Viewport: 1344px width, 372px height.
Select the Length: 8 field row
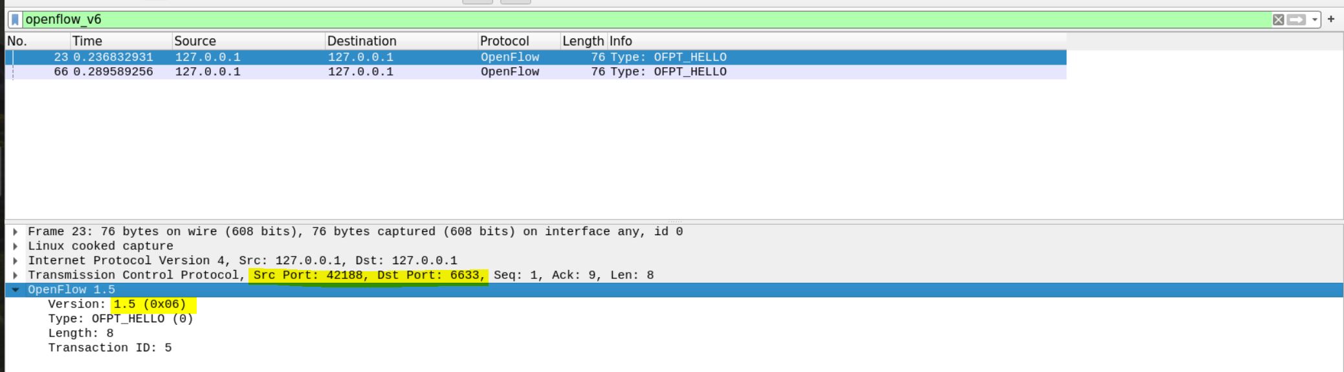[81, 333]
